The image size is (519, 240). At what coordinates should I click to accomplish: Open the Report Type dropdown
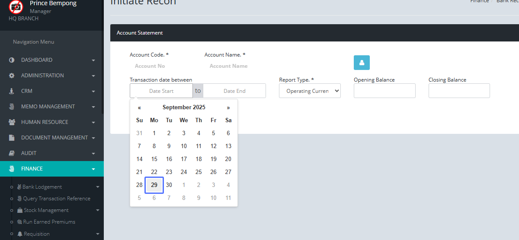310,91
